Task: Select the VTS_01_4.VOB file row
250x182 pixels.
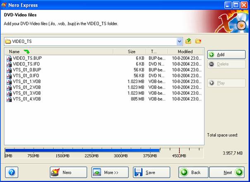Action: [x=27, y=99]
